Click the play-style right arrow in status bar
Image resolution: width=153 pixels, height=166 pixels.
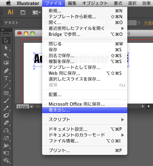143,106
